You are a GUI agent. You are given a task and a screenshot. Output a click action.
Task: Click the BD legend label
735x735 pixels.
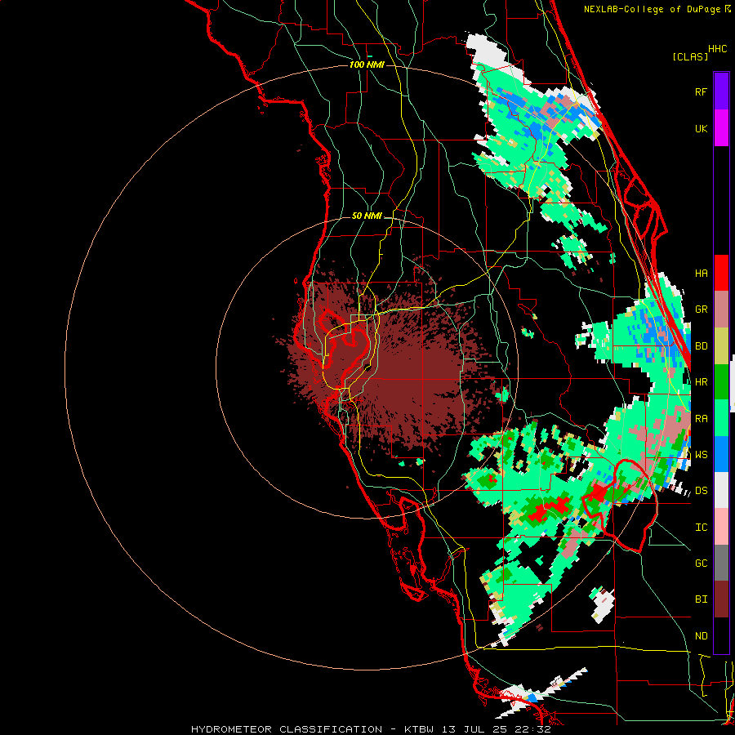click(x=701, y=346)
